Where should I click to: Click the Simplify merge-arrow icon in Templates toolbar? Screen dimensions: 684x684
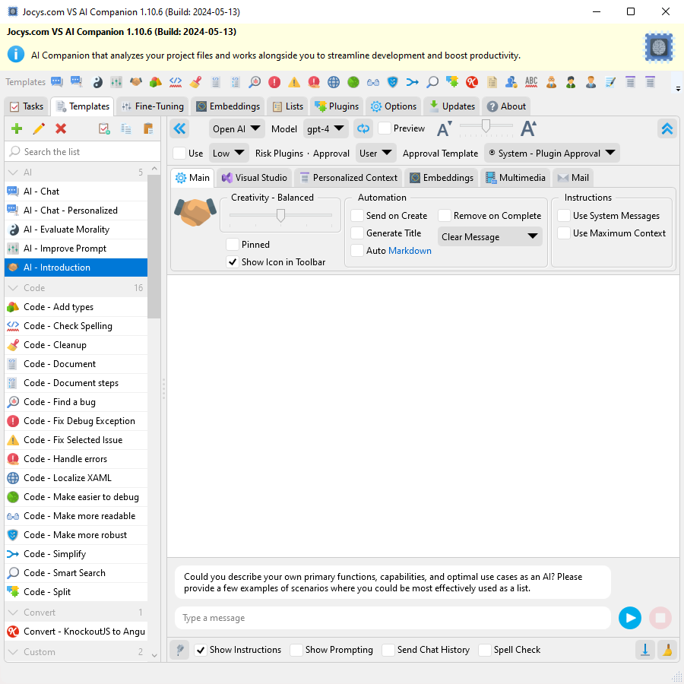click(x=412, y=82)
